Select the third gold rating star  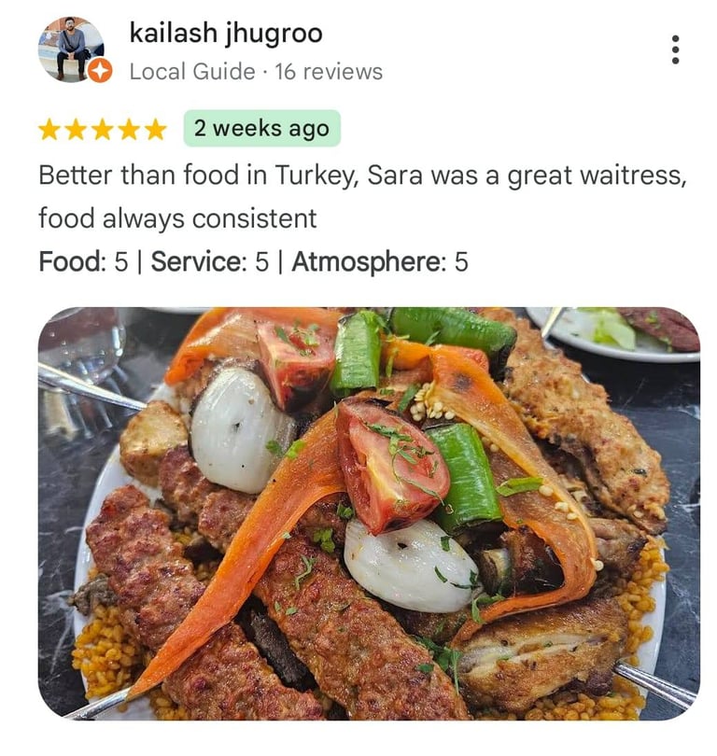pos(102,130)
